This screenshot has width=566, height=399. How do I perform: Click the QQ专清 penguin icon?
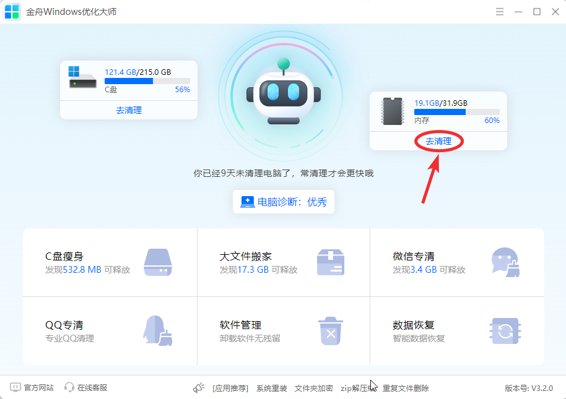pyautogui.click(x=158, y=330)
